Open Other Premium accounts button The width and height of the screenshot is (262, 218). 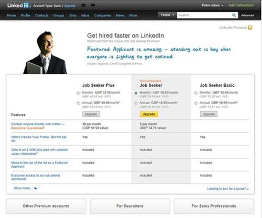pyautogui.click(x=46, y=206)
